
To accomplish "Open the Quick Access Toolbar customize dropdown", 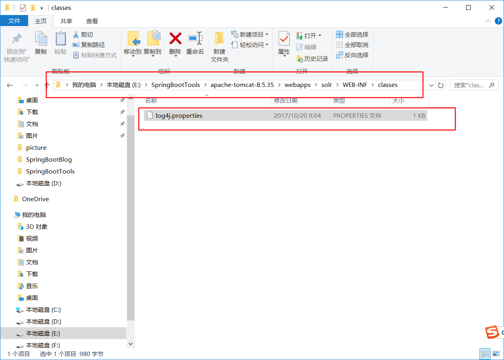I will [x=42, y=8].
